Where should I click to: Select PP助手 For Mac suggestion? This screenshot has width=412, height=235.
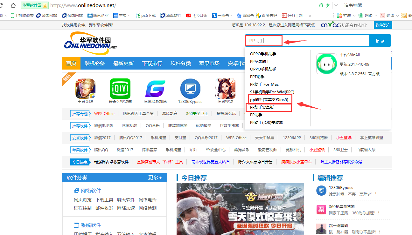click(x=264, y=84)
